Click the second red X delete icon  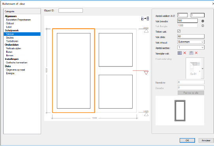[196, 53]
